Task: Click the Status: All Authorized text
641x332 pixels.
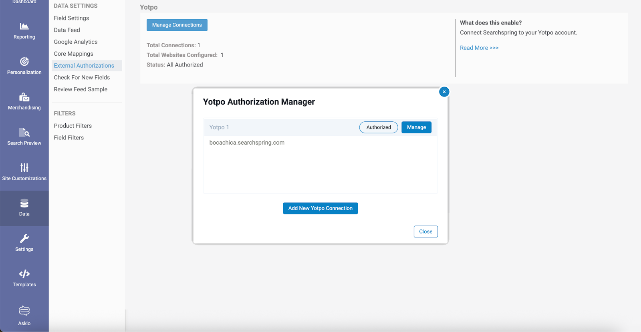Action: [175, 65]
